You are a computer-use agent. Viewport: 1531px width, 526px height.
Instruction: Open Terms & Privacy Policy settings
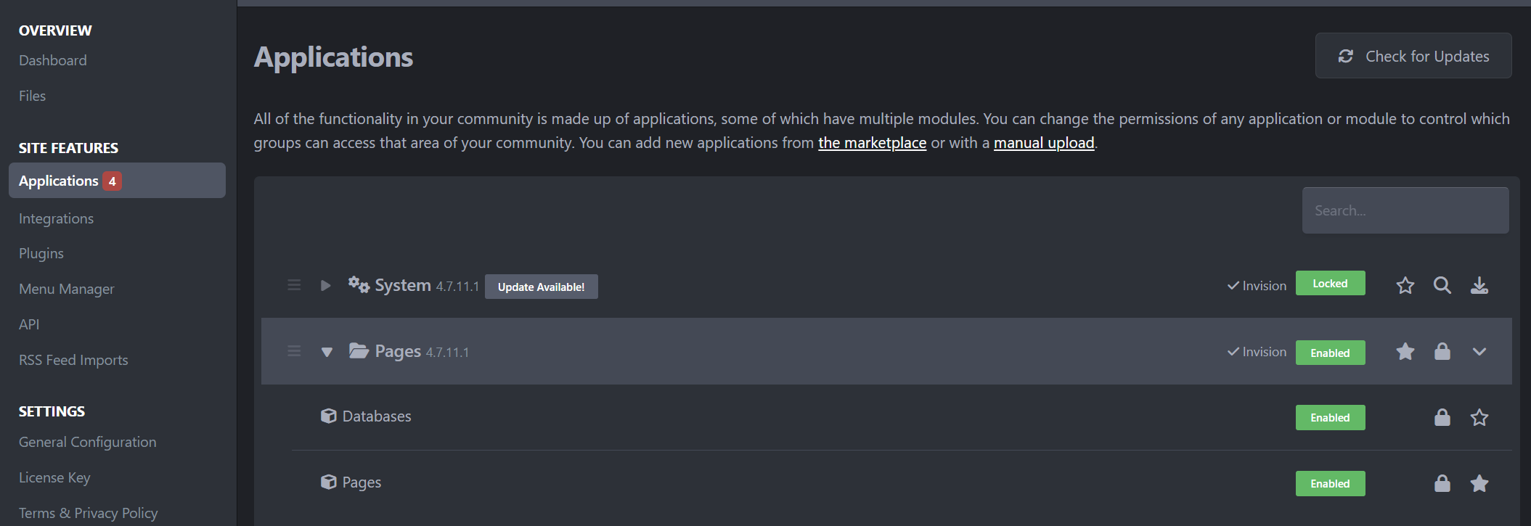coord(88,513)
